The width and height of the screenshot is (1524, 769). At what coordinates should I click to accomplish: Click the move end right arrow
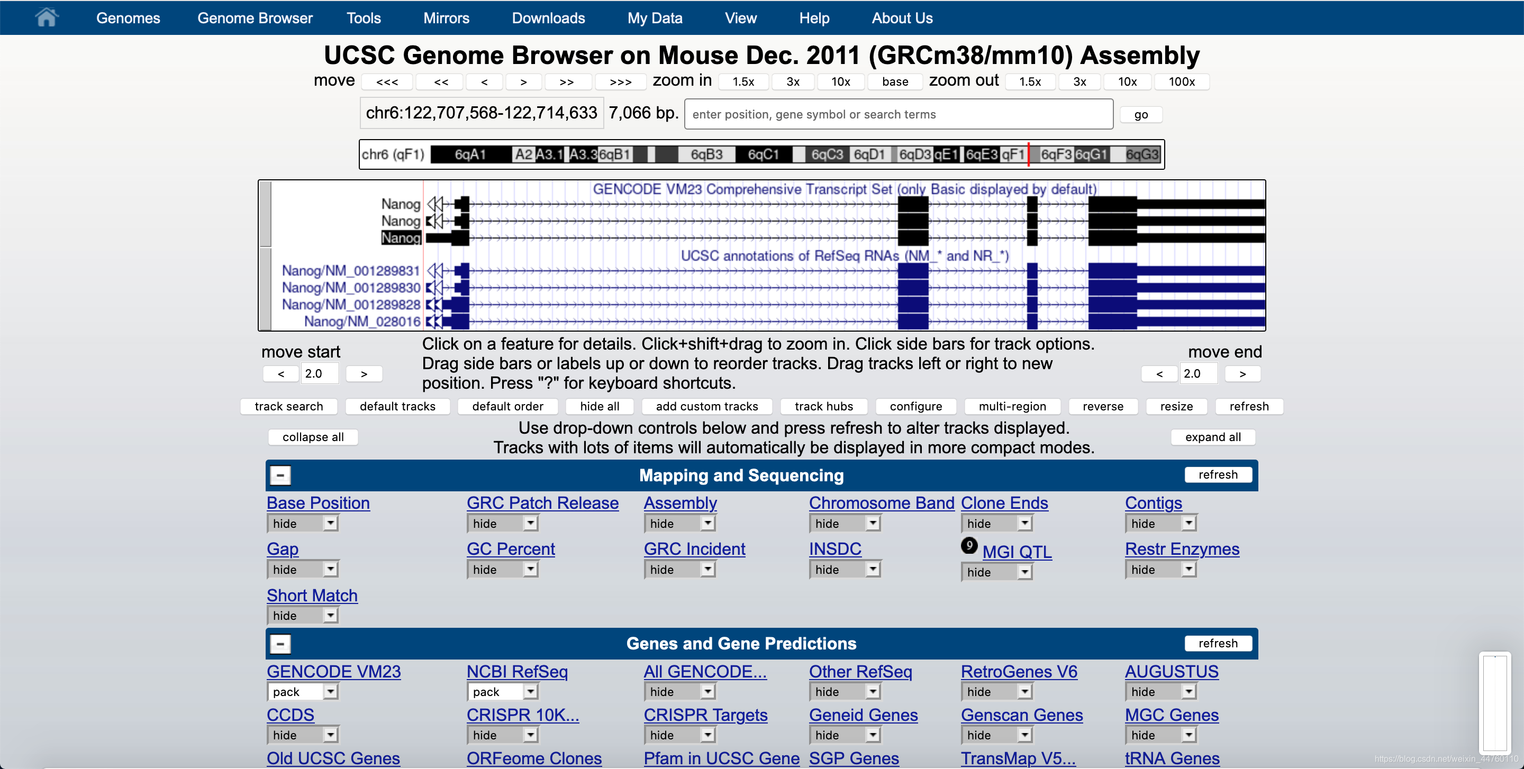(1242, 373)
